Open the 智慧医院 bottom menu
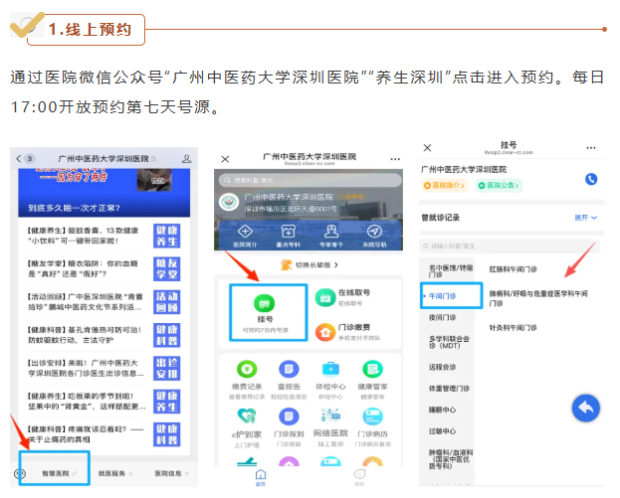The image size is (620, 498). (54, 473)
